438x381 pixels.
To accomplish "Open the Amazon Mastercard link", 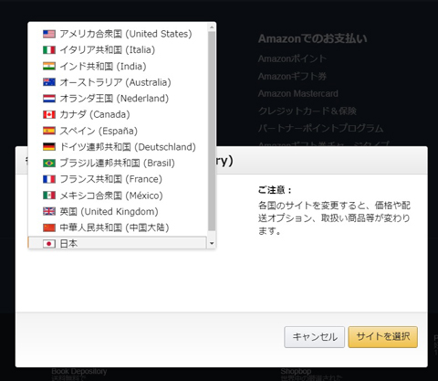I will pyautogui.click(x=298, y=93).
